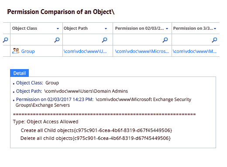Select the Detail tab
Viewport: 227px width, 167px height.
click(x=20, y=73)
